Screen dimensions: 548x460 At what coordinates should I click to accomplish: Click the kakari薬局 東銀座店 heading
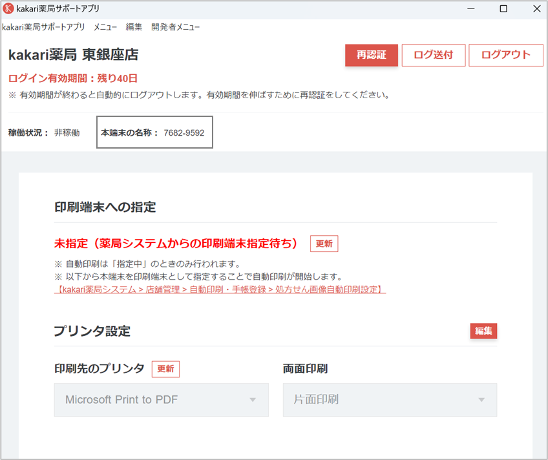pos(74,55)
